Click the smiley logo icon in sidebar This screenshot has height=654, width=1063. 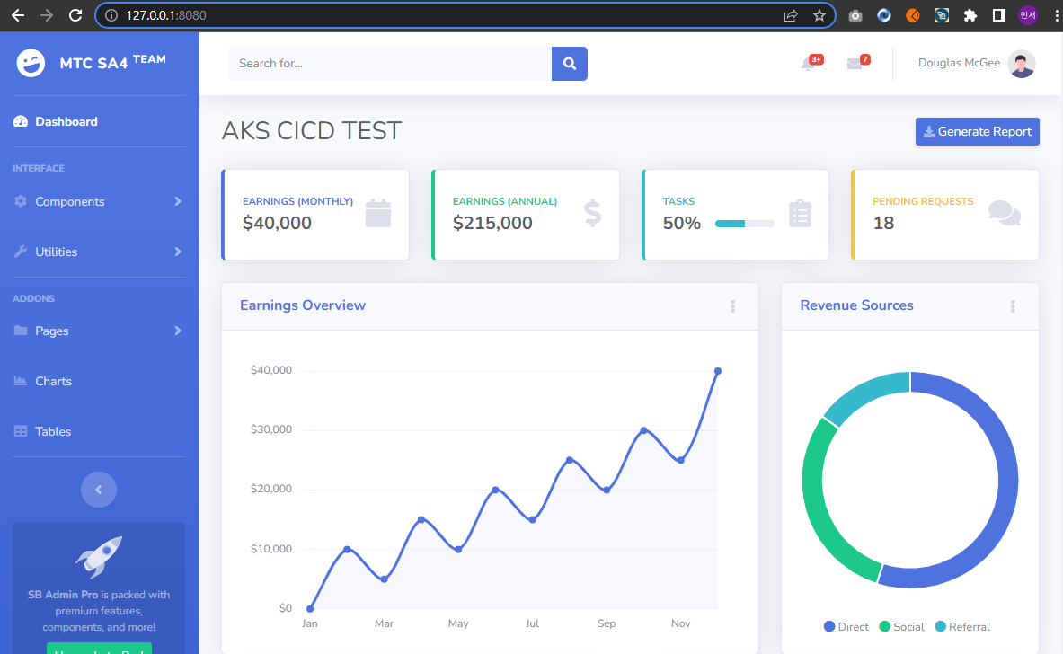coord(31,63)
